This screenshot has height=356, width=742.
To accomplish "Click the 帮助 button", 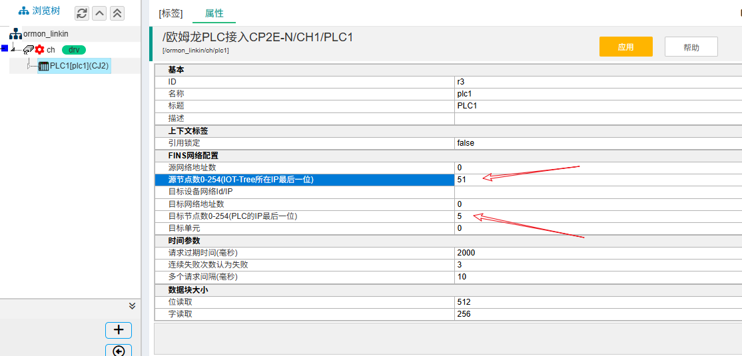I will coord(691,47).
